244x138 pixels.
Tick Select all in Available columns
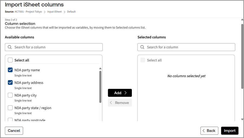[10, 60]
